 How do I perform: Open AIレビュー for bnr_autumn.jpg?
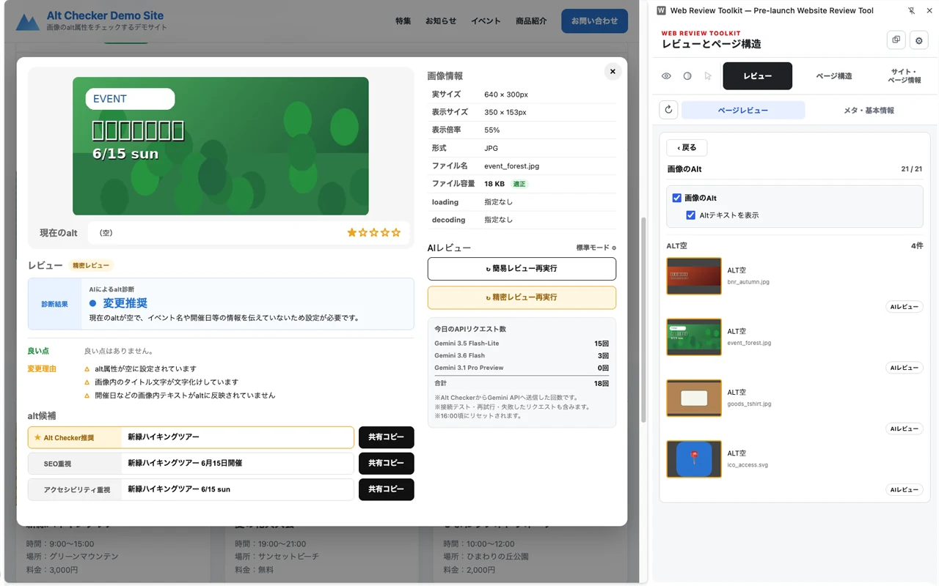coord(904,307)
